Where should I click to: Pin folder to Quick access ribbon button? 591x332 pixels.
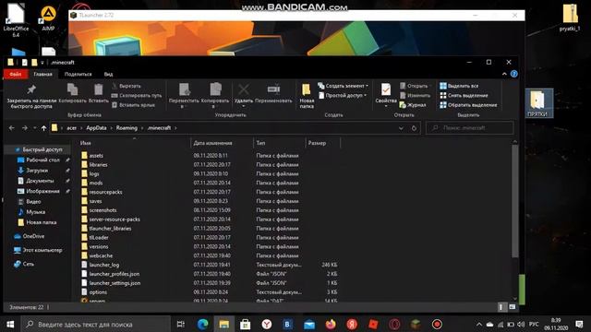tap(31, 96)
